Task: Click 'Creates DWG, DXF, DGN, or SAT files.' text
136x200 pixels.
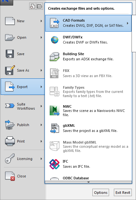Action: pos(93,25)
